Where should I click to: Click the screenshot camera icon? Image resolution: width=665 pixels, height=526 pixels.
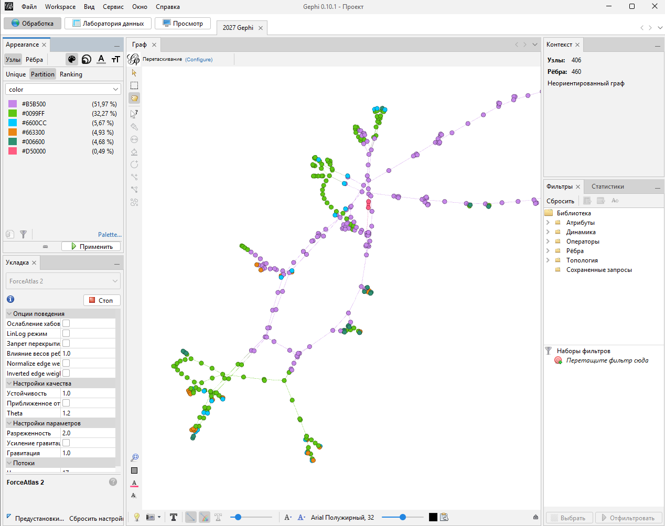click(151, 517)
